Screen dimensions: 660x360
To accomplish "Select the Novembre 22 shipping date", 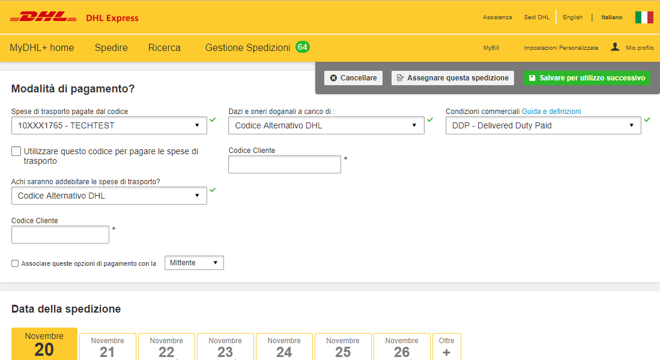I will pos(166,347).
